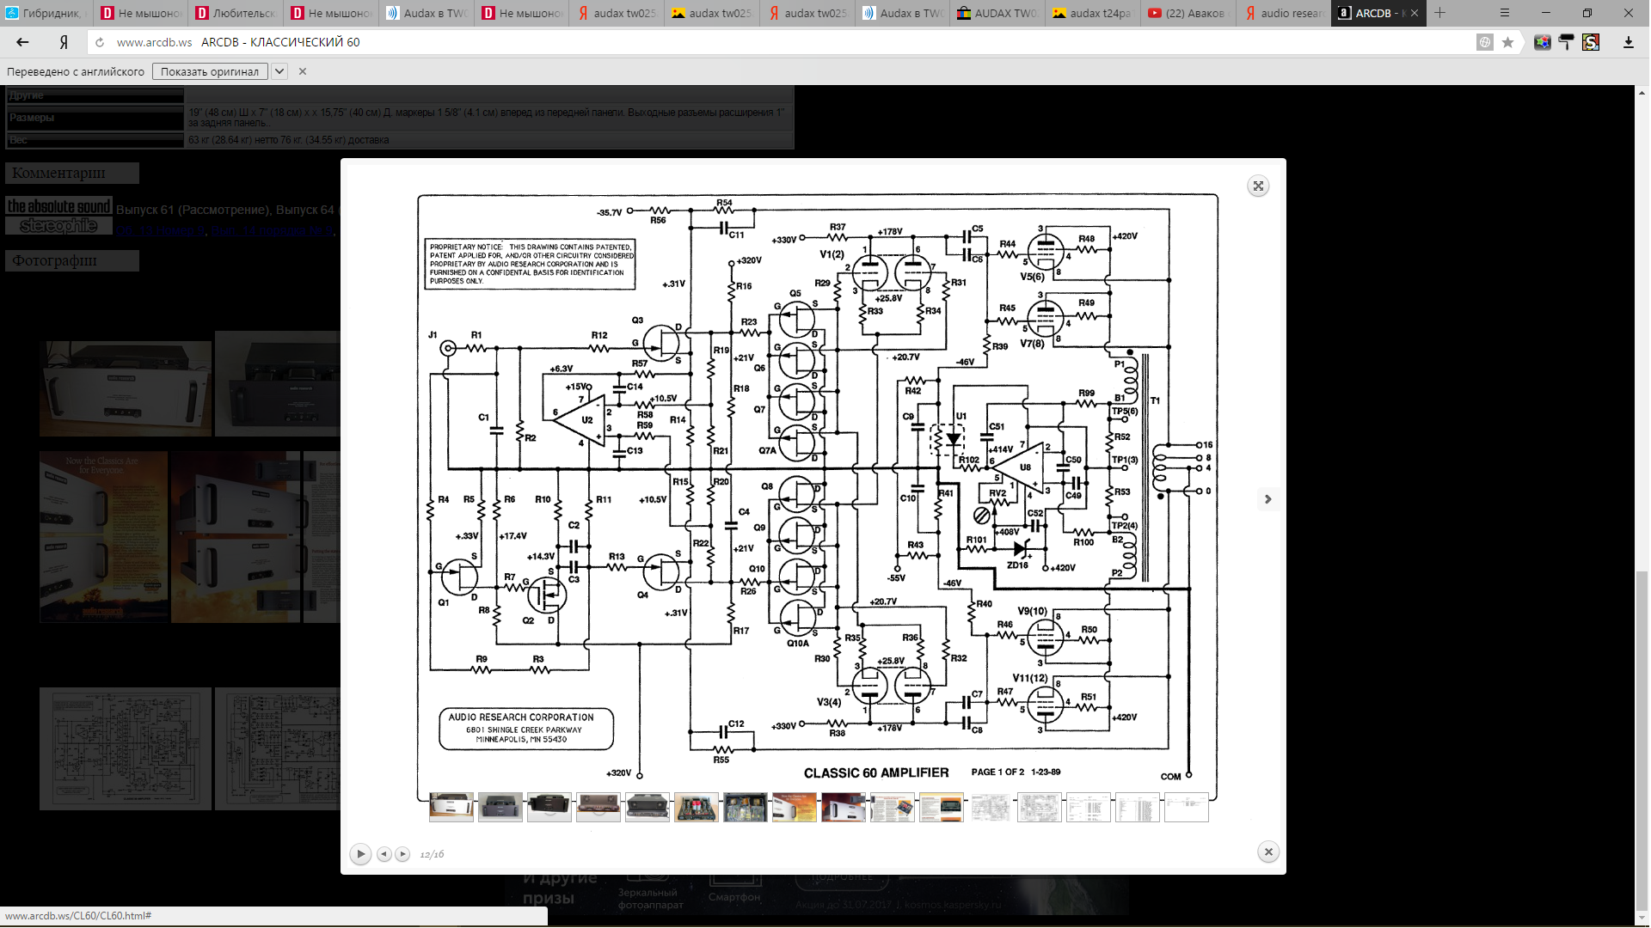Open background white amplifier photo thumbnail
1651x928 pixels.
click(x=126, y=388)
